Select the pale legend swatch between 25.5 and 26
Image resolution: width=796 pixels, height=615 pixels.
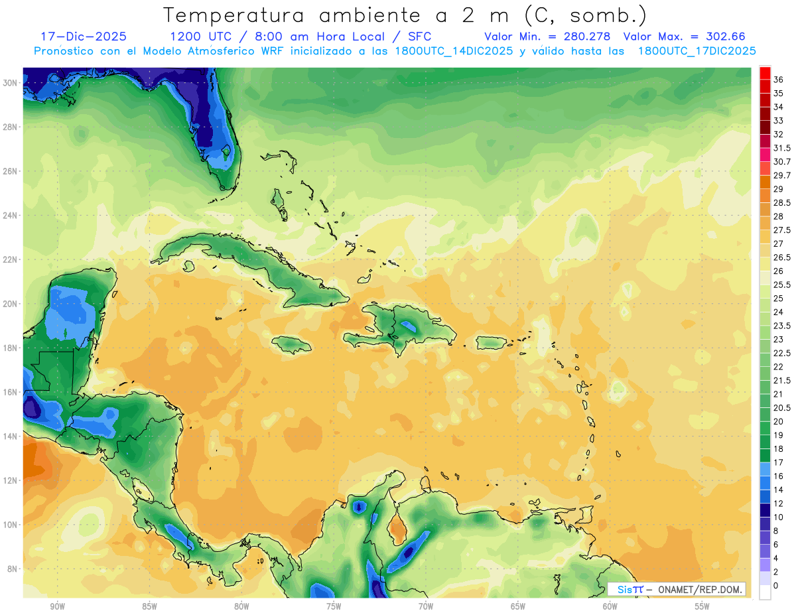coord(765,277)
